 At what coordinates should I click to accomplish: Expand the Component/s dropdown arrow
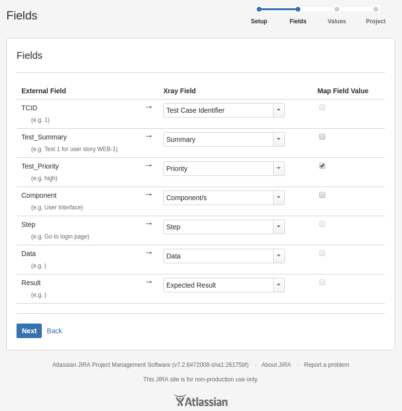[279, 198]
